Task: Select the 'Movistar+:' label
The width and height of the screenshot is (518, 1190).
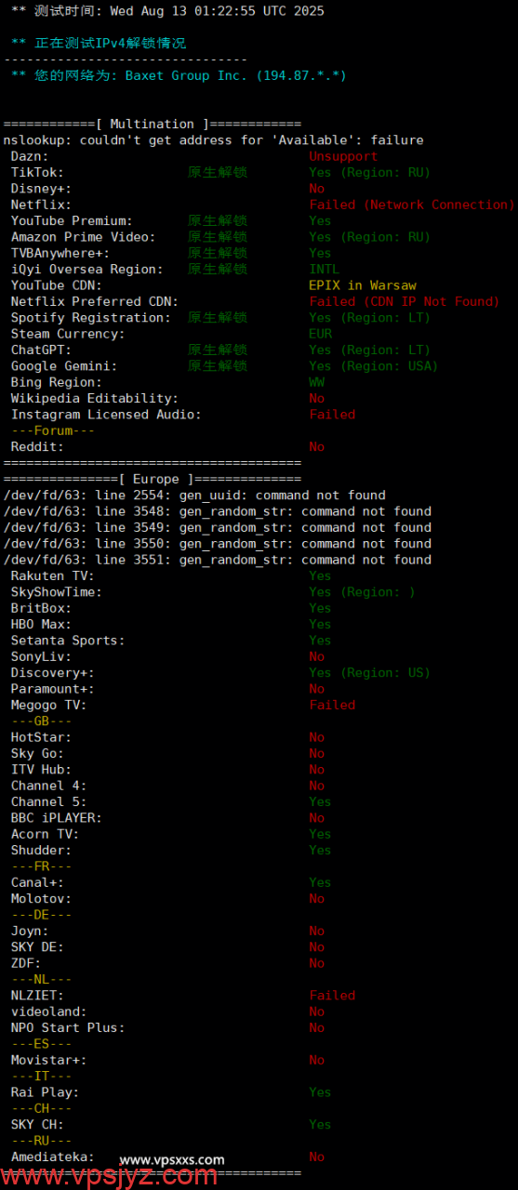Action: [x=48, y=1061]
